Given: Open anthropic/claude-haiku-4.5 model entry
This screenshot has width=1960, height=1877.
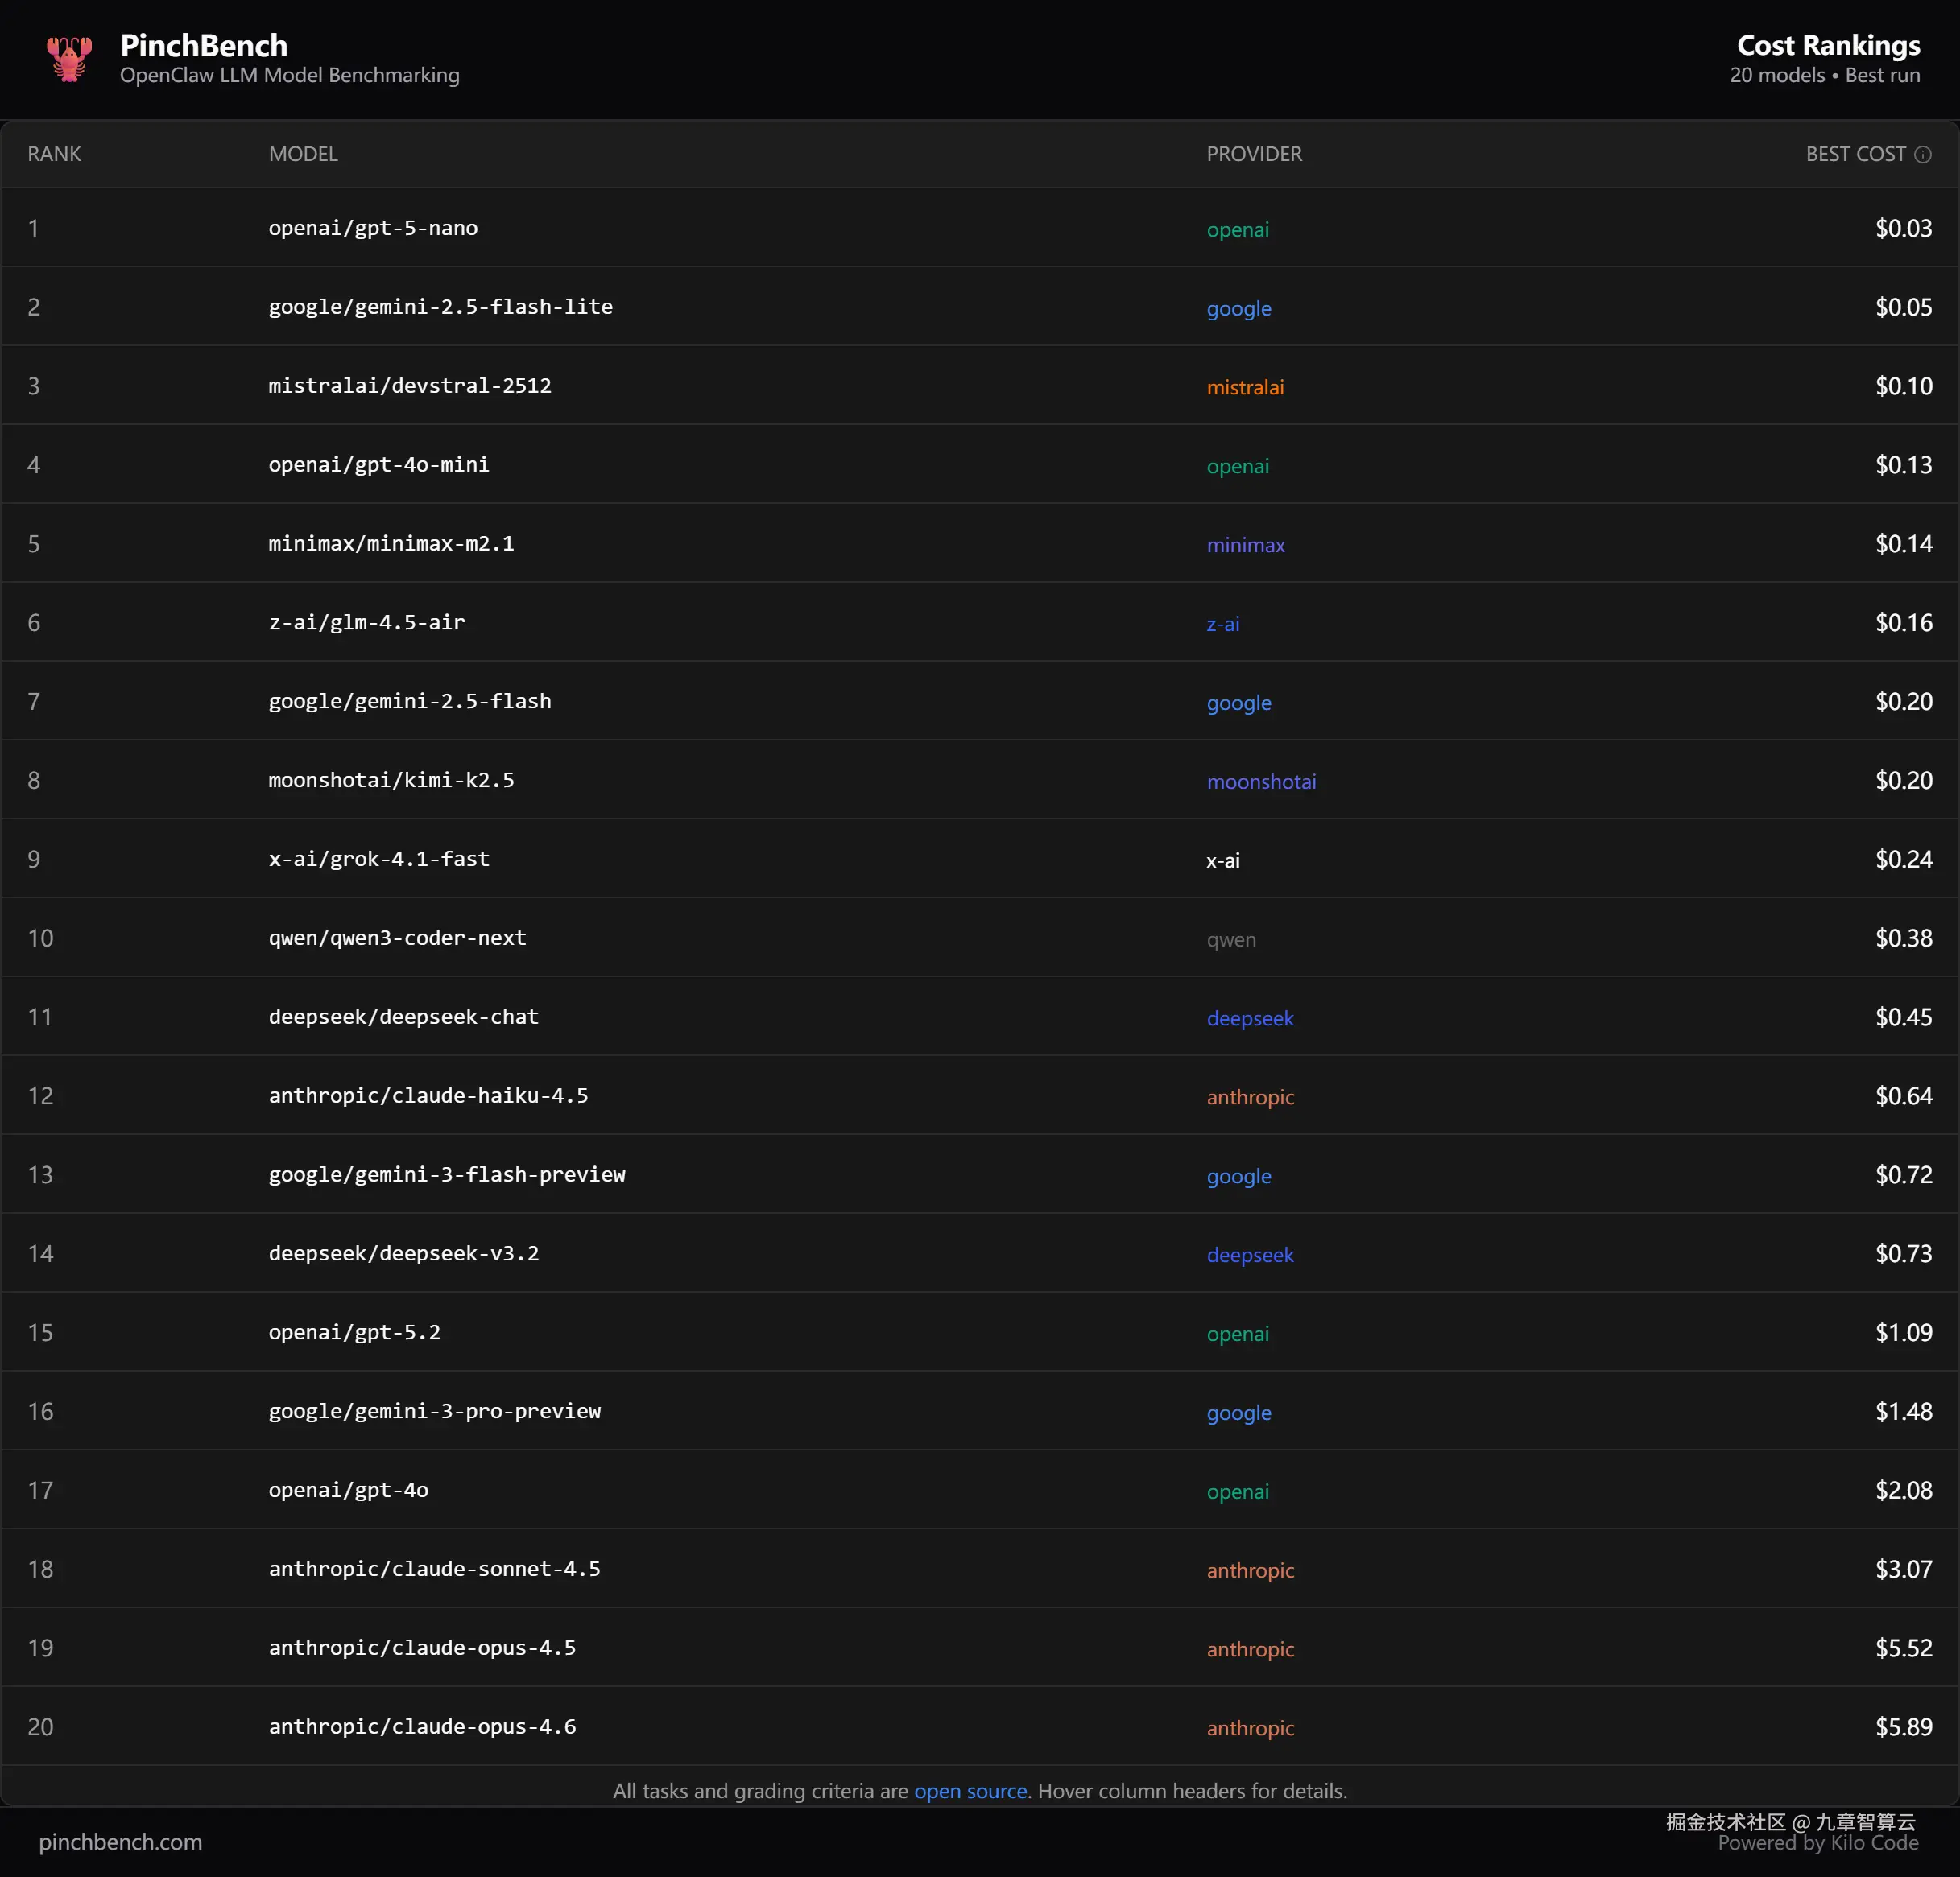Looking at the screenshot, I should click(x=428, y=1095).
